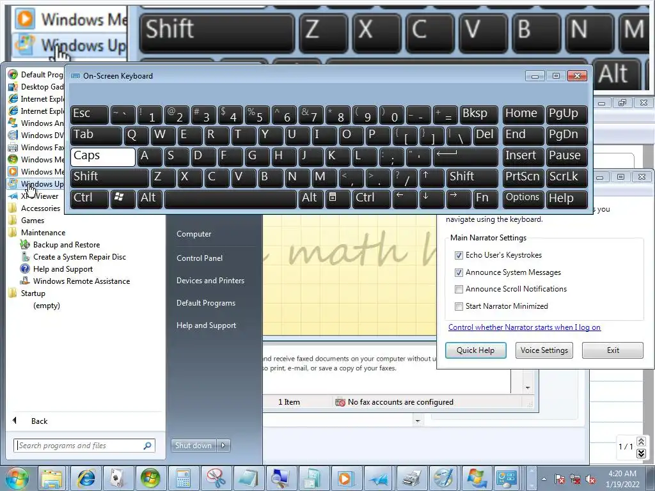Viewport: 655px width, 491px height.
Task: Click the Exit button in Narrator
Action: [613, 350]
